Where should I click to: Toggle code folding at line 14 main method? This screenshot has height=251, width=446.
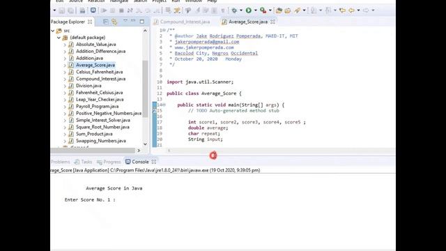tap(164, 105)
